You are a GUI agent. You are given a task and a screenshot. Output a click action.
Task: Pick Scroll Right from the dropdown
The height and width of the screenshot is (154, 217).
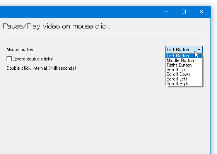click(184, 84)
